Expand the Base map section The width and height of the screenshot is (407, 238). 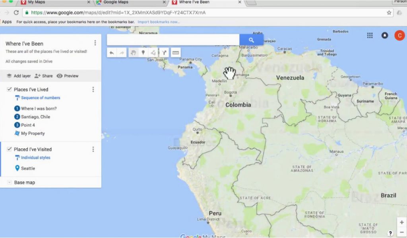coord(10,182)
